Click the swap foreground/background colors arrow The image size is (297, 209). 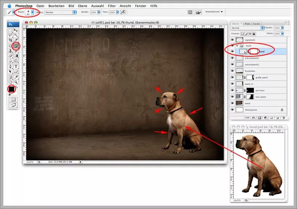pyautogui.click(x=16, y=87)
